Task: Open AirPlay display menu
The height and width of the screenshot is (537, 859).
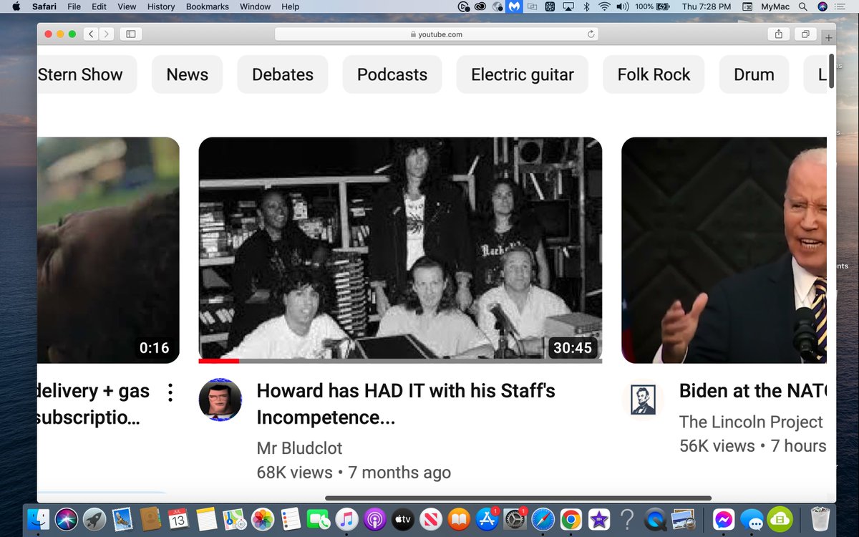Action: coord(568,6)
